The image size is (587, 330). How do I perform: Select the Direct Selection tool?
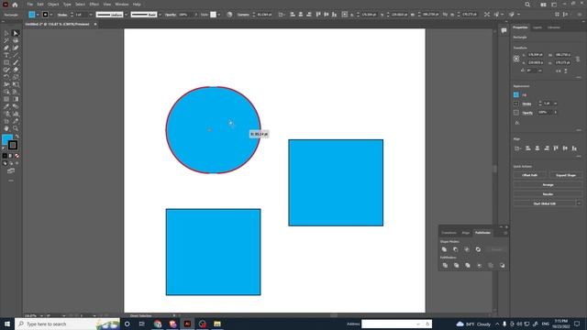(16, 33)
